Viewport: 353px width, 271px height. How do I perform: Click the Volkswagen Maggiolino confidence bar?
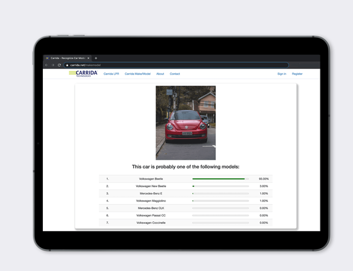click(x=221, y=201)
